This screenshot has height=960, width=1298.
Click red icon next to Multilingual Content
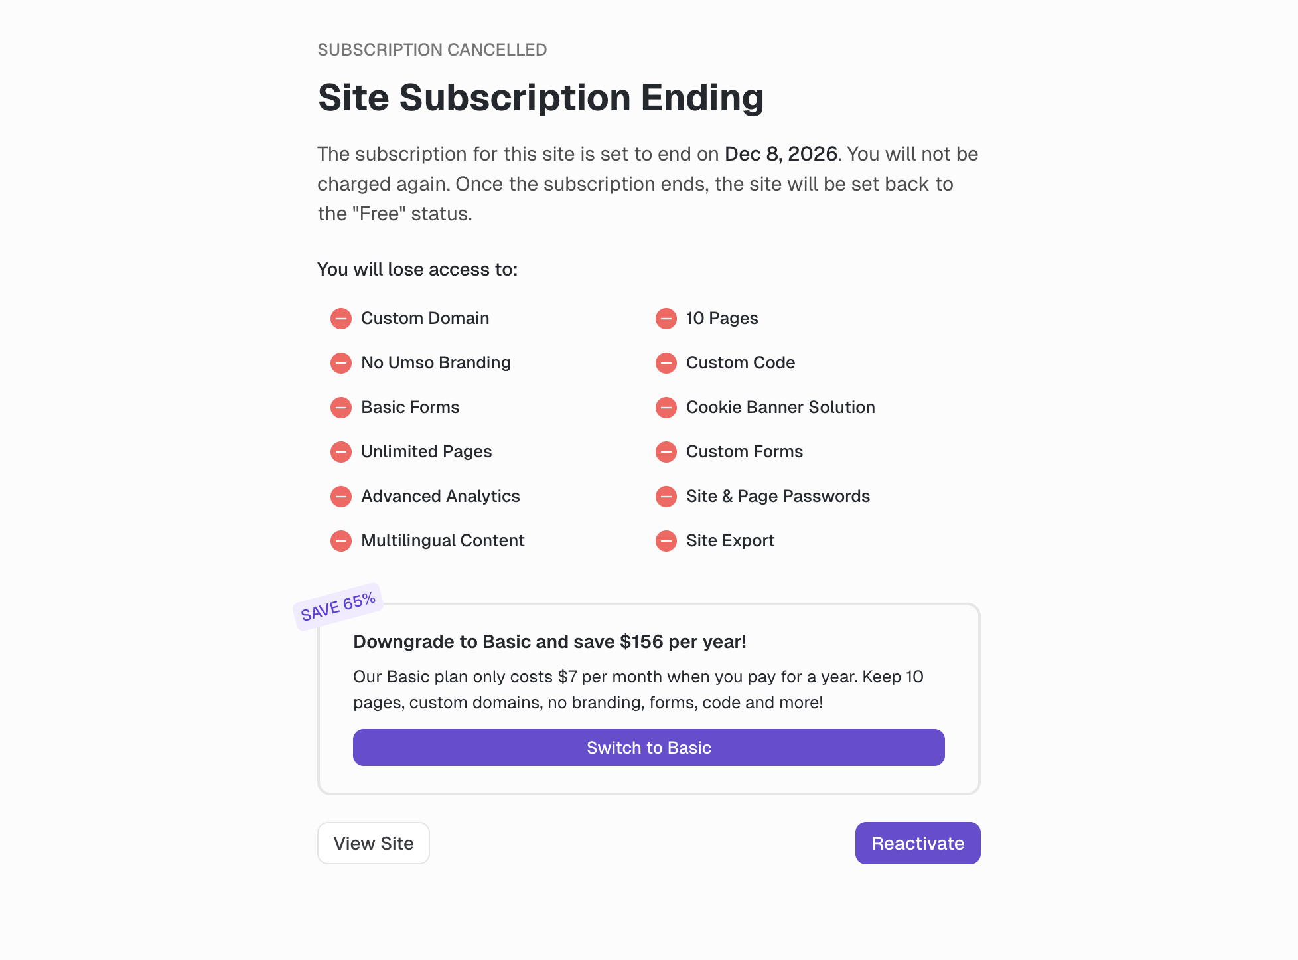point(341,541)
